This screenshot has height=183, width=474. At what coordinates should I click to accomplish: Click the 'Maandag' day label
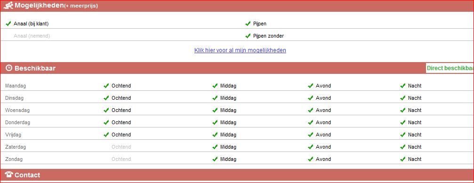(16, 86)
